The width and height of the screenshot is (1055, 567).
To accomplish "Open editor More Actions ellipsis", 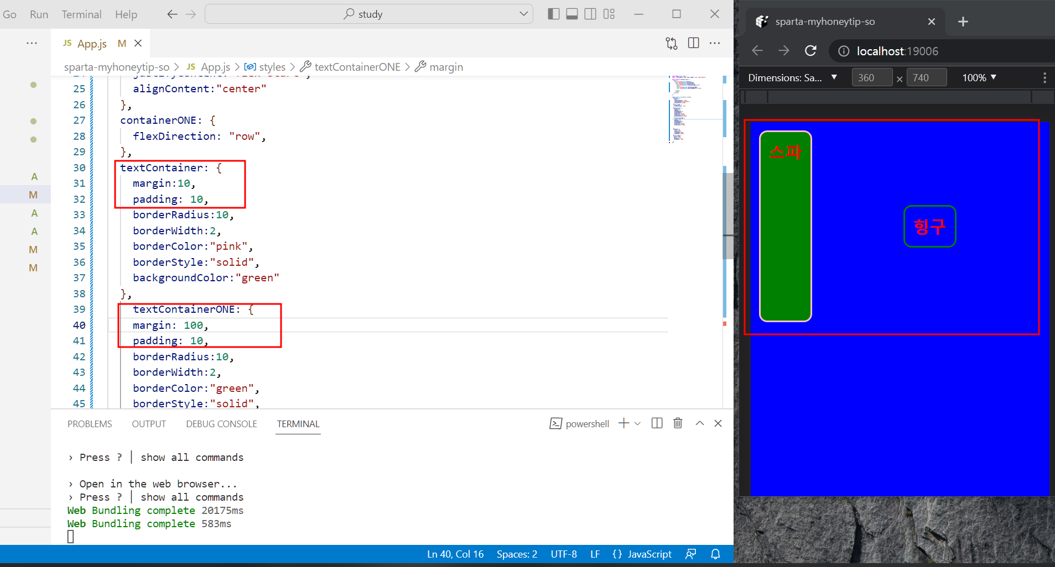I will [x=715, y=43].
